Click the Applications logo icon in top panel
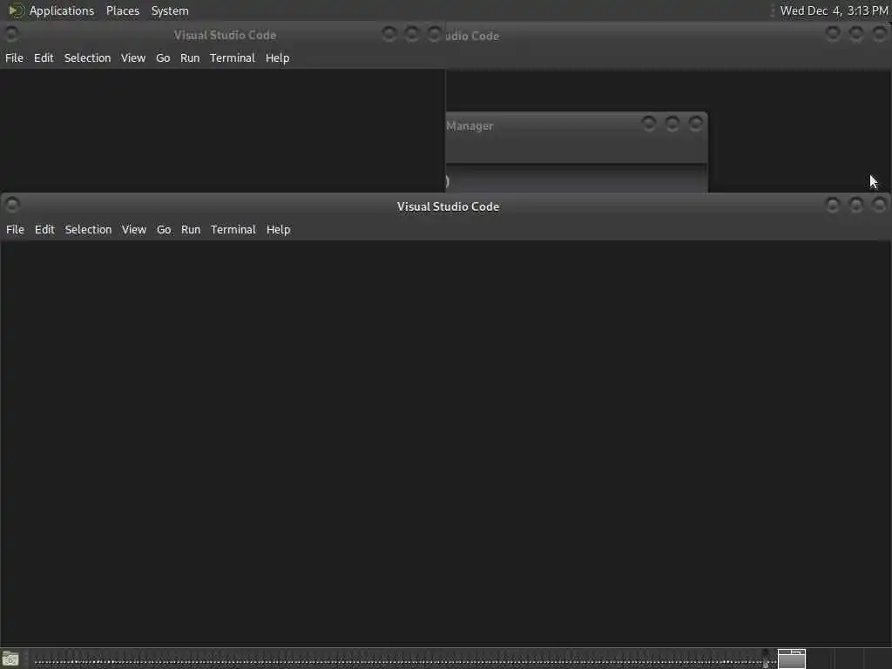This screenshot has height=669, width=892. coord(16,10)
